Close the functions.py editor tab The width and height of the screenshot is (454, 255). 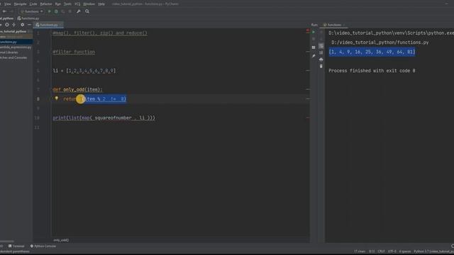61,25
